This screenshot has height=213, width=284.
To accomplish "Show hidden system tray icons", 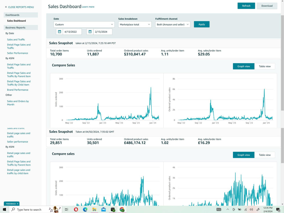I will (x=228, y=209).
